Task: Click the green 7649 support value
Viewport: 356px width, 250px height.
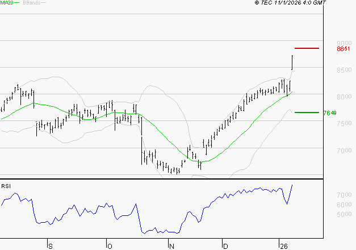Action: click(330, 113)
